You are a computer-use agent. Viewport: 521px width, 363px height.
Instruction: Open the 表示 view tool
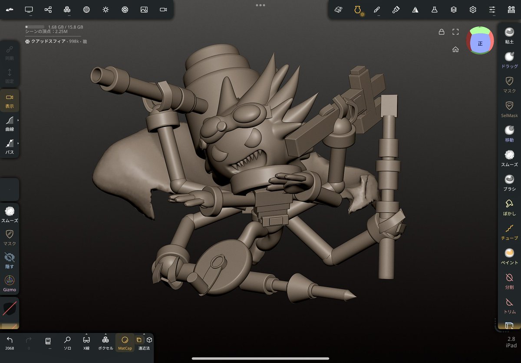coord(10,100)
